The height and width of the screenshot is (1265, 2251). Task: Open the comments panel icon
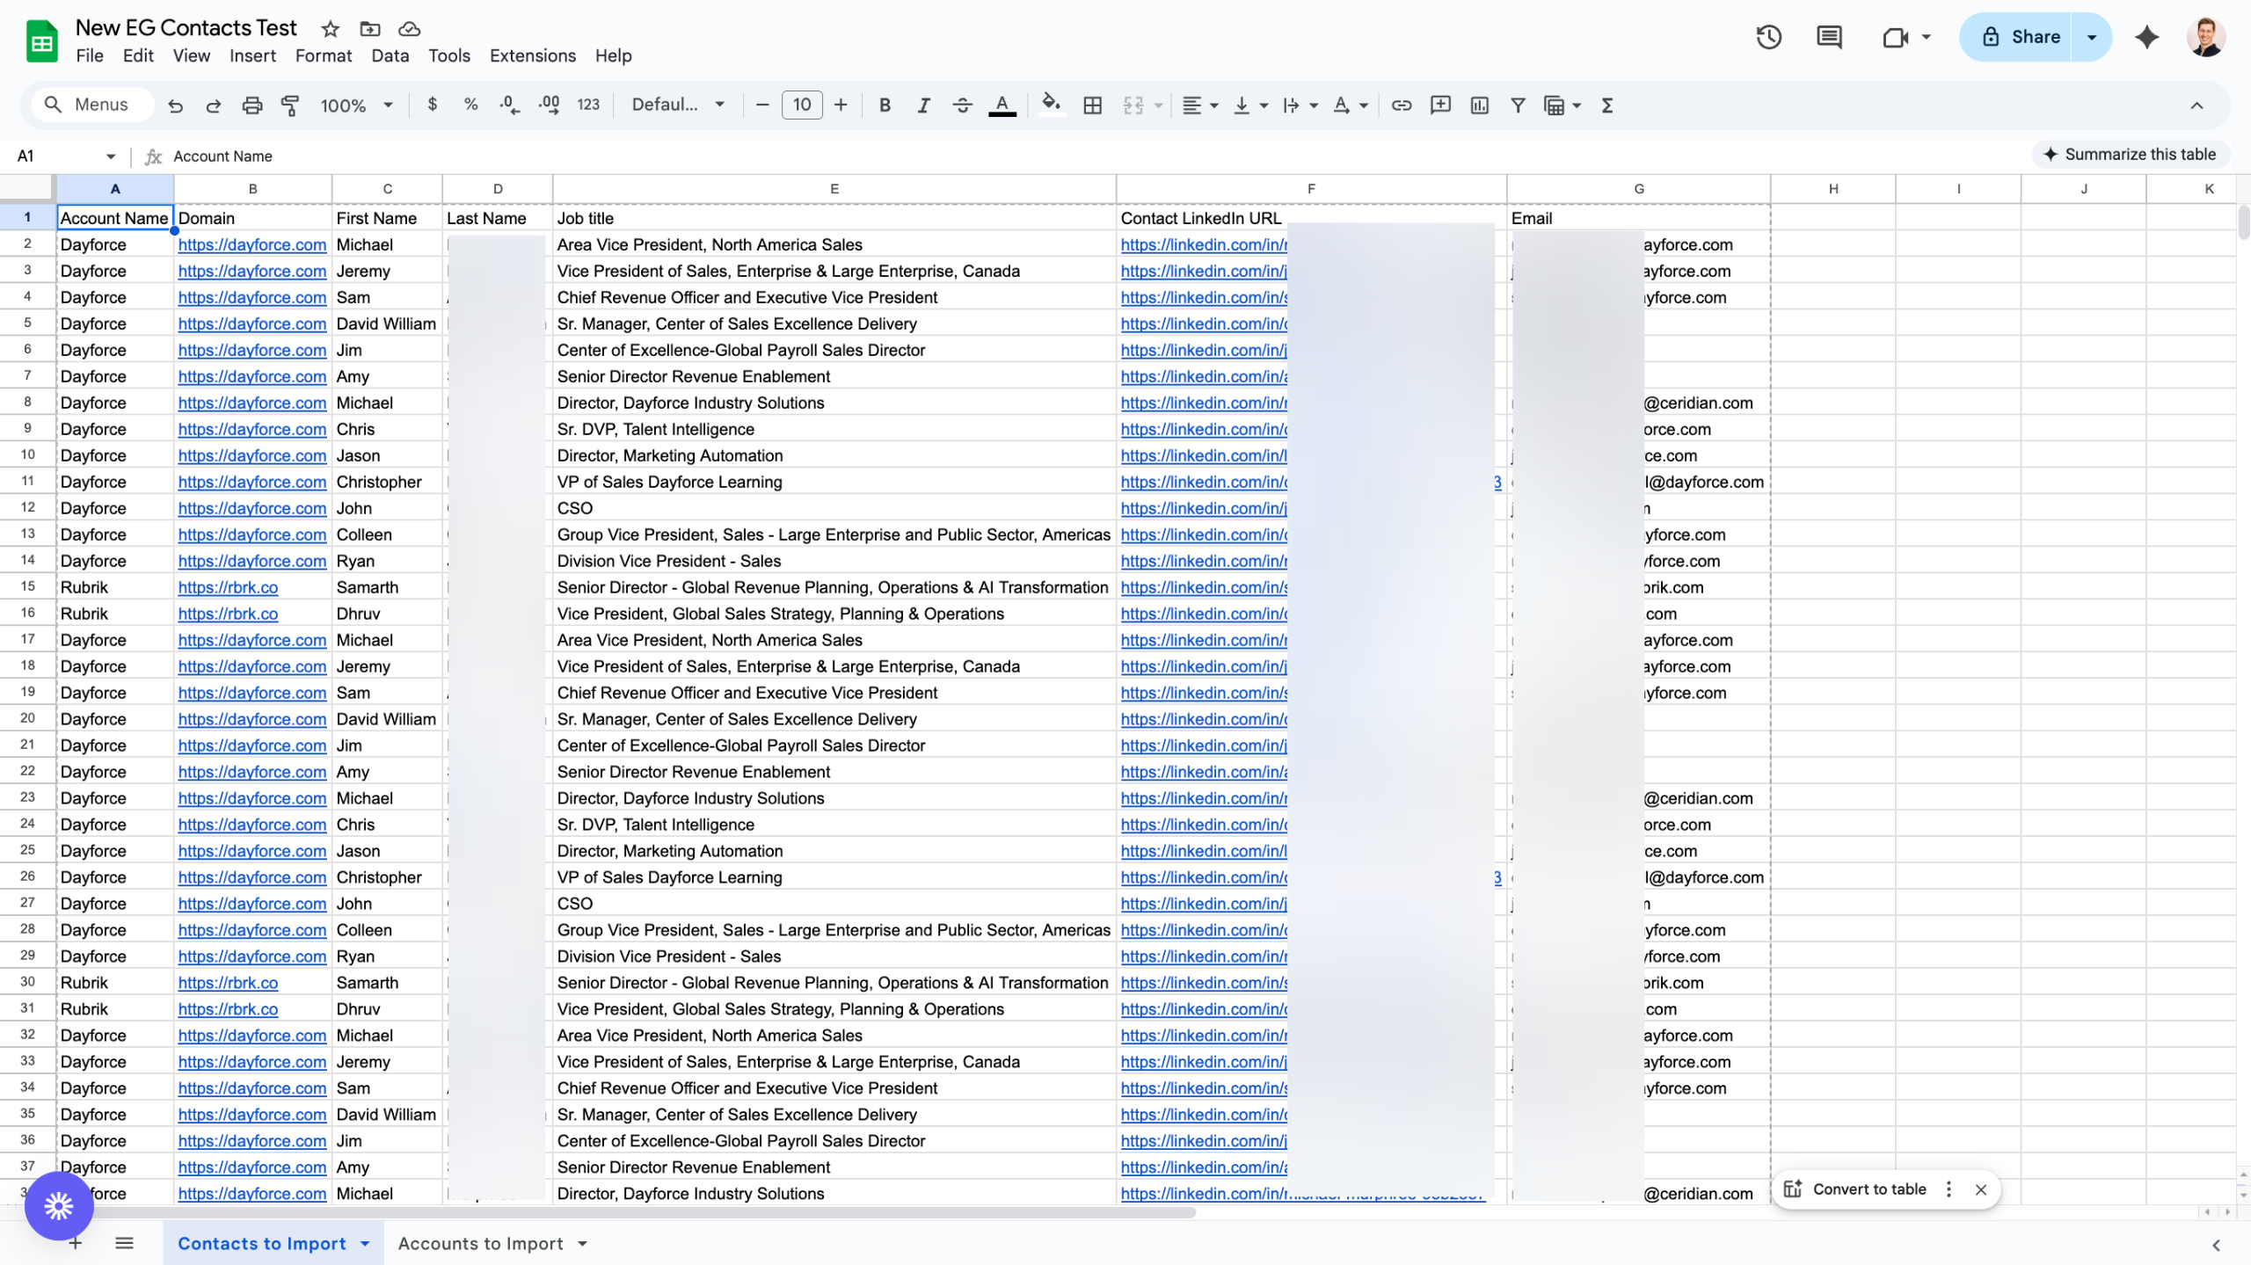(1829, 37)
